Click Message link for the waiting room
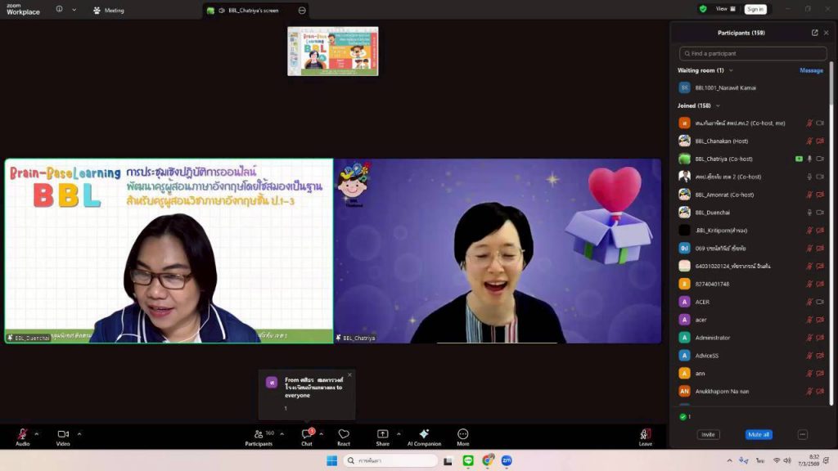Viewport: 838px width, 471px height. pyautogui.click(x=810, y=70)
